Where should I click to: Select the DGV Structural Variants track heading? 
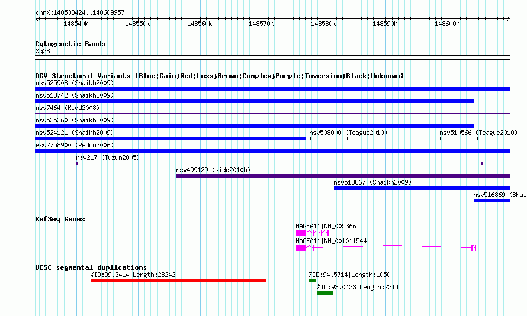coord(220,76)
